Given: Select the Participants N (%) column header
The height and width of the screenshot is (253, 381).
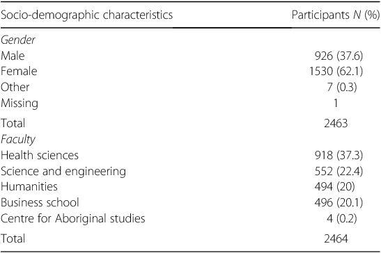Looking at the screenshot, I should pyautogui.click(x=336, y=15).
